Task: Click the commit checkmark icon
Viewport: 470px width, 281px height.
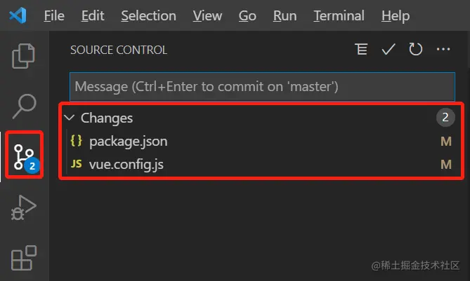Action: click(x=389, y=49)
